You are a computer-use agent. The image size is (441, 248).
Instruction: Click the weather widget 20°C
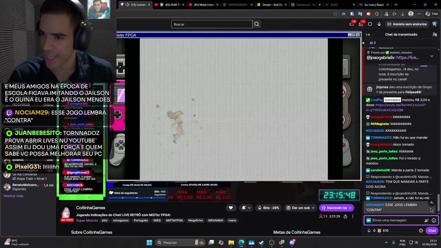pos(16,242)
